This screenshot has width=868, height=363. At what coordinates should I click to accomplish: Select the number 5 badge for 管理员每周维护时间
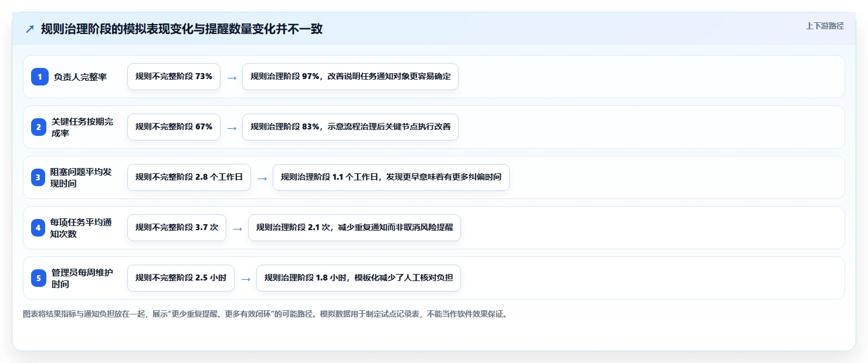point(39,278)
